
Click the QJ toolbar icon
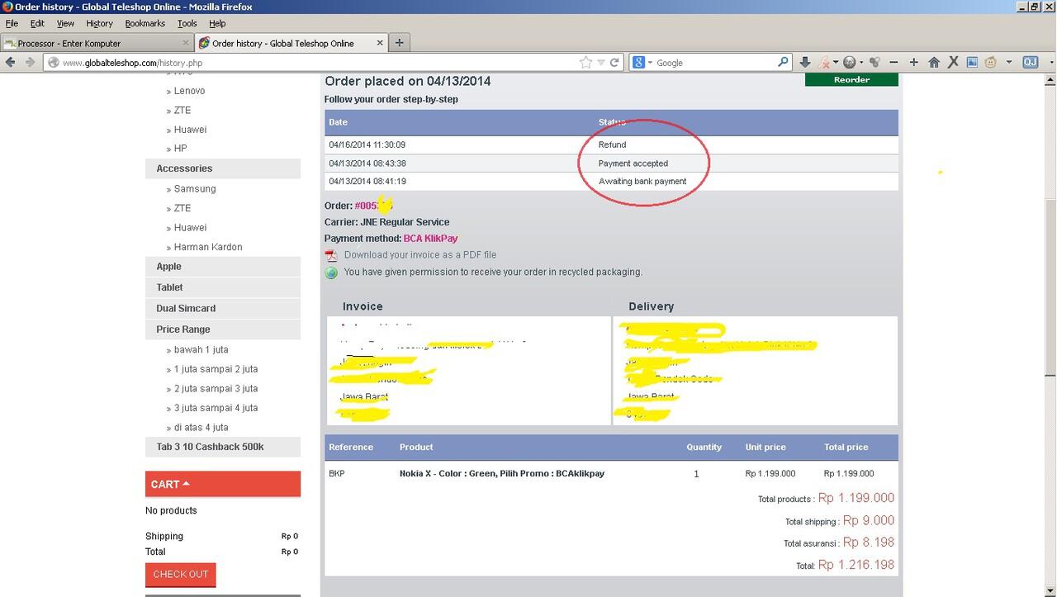click(1030, 62)
